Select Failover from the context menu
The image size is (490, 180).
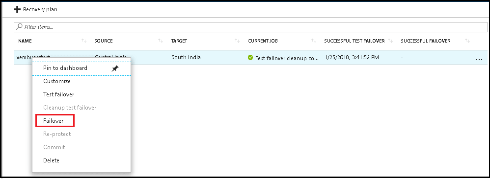pos(54,121)
